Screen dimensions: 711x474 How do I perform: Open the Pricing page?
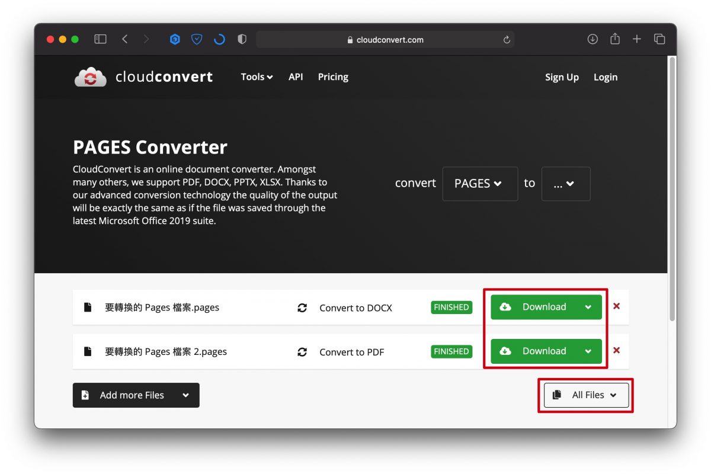pyautogui.click(x=333, y=77)
